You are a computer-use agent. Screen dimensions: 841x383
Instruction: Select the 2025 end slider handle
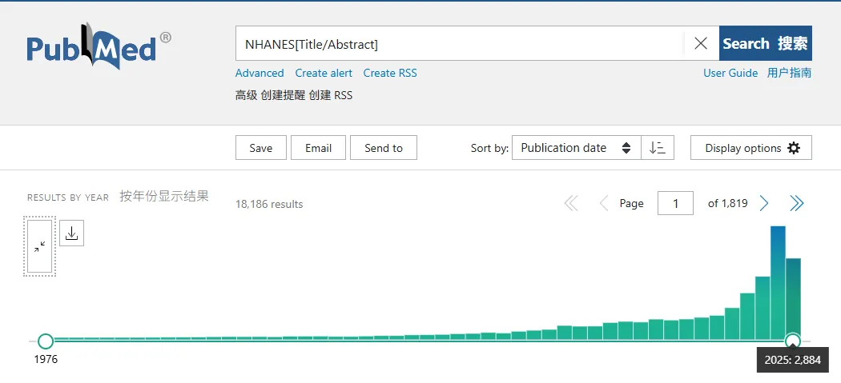coord(793,341)
